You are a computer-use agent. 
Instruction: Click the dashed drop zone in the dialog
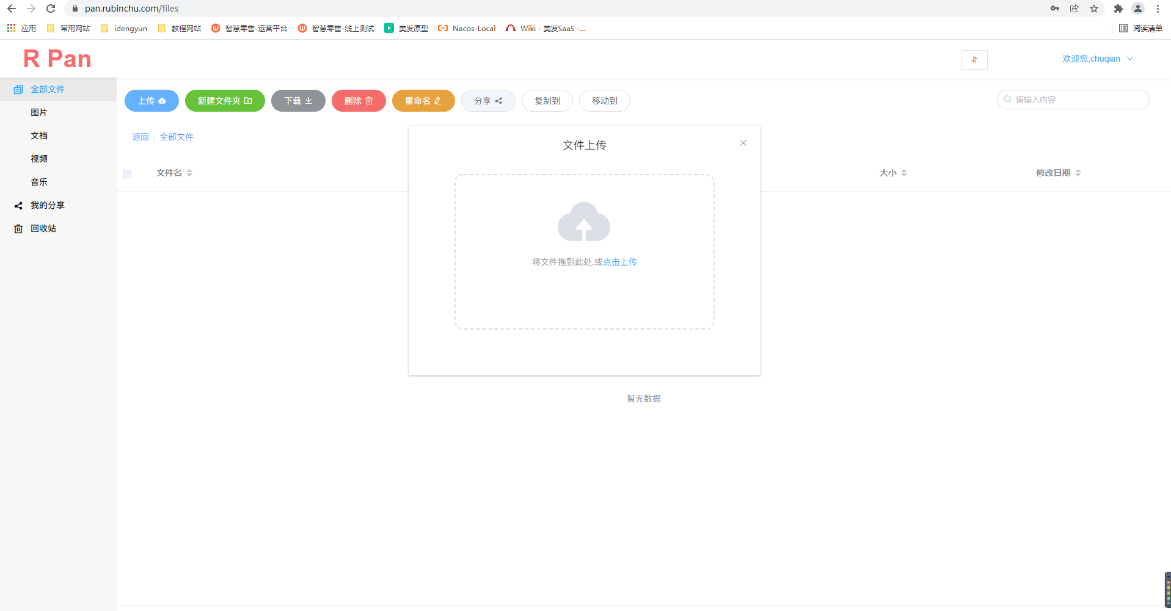(585, 252)
